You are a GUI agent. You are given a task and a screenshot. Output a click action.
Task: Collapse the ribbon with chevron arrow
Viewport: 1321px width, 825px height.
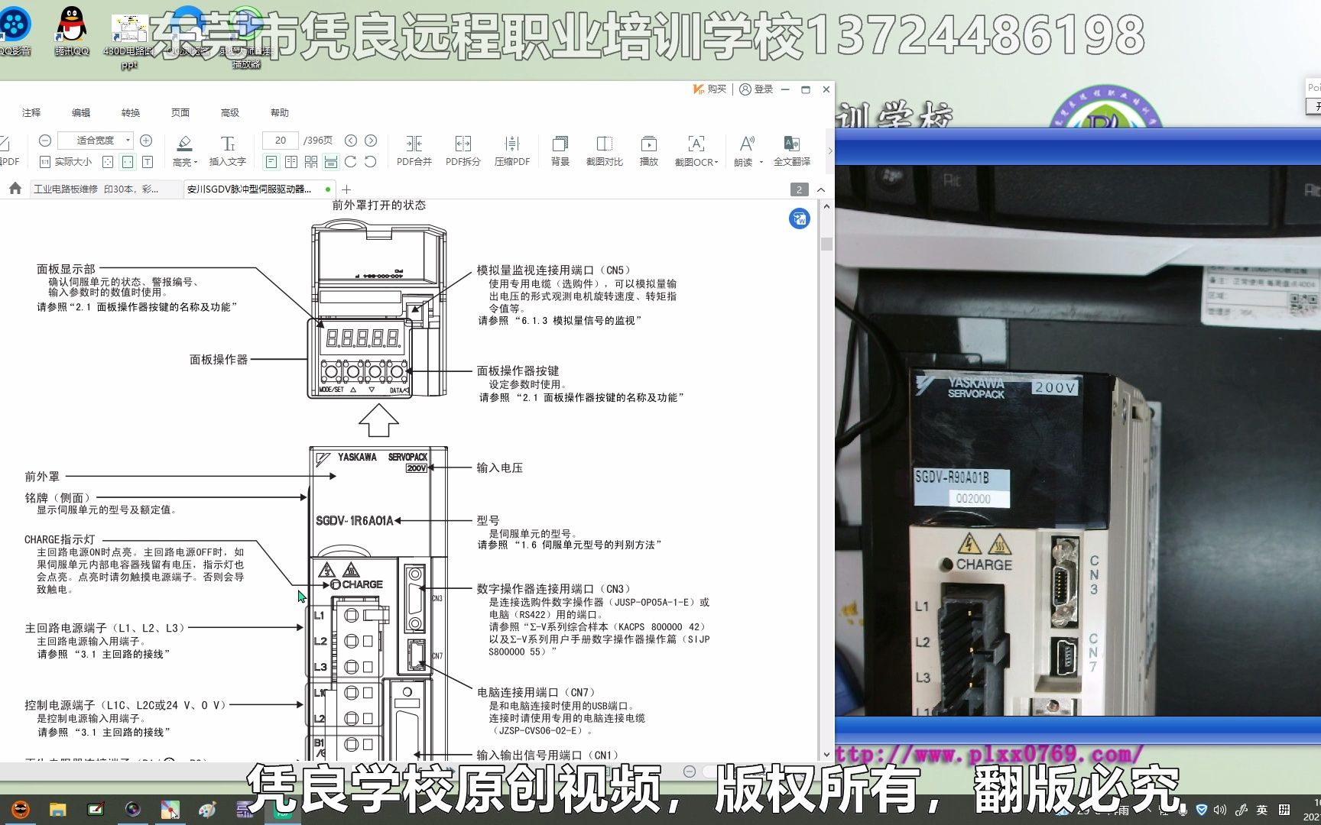pyautogui.click(x=821, y=189)
